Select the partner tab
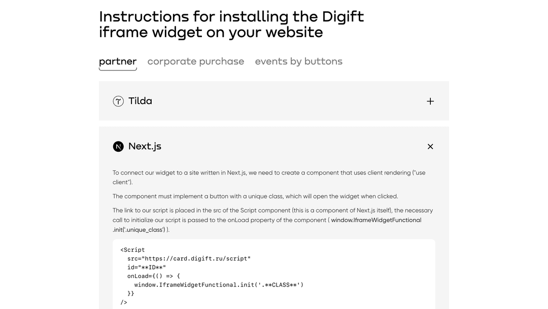The height and width of the screenshot is (309, 548). pyautogui.click(x=118, y=61)
